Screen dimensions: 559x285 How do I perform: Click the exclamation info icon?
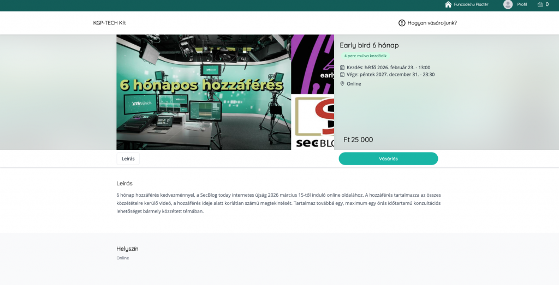pyautogui.click(x=402, y=23)
